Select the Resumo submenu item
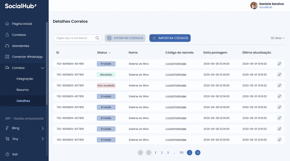This screenshot has width=290, height=161. point(22,89)
